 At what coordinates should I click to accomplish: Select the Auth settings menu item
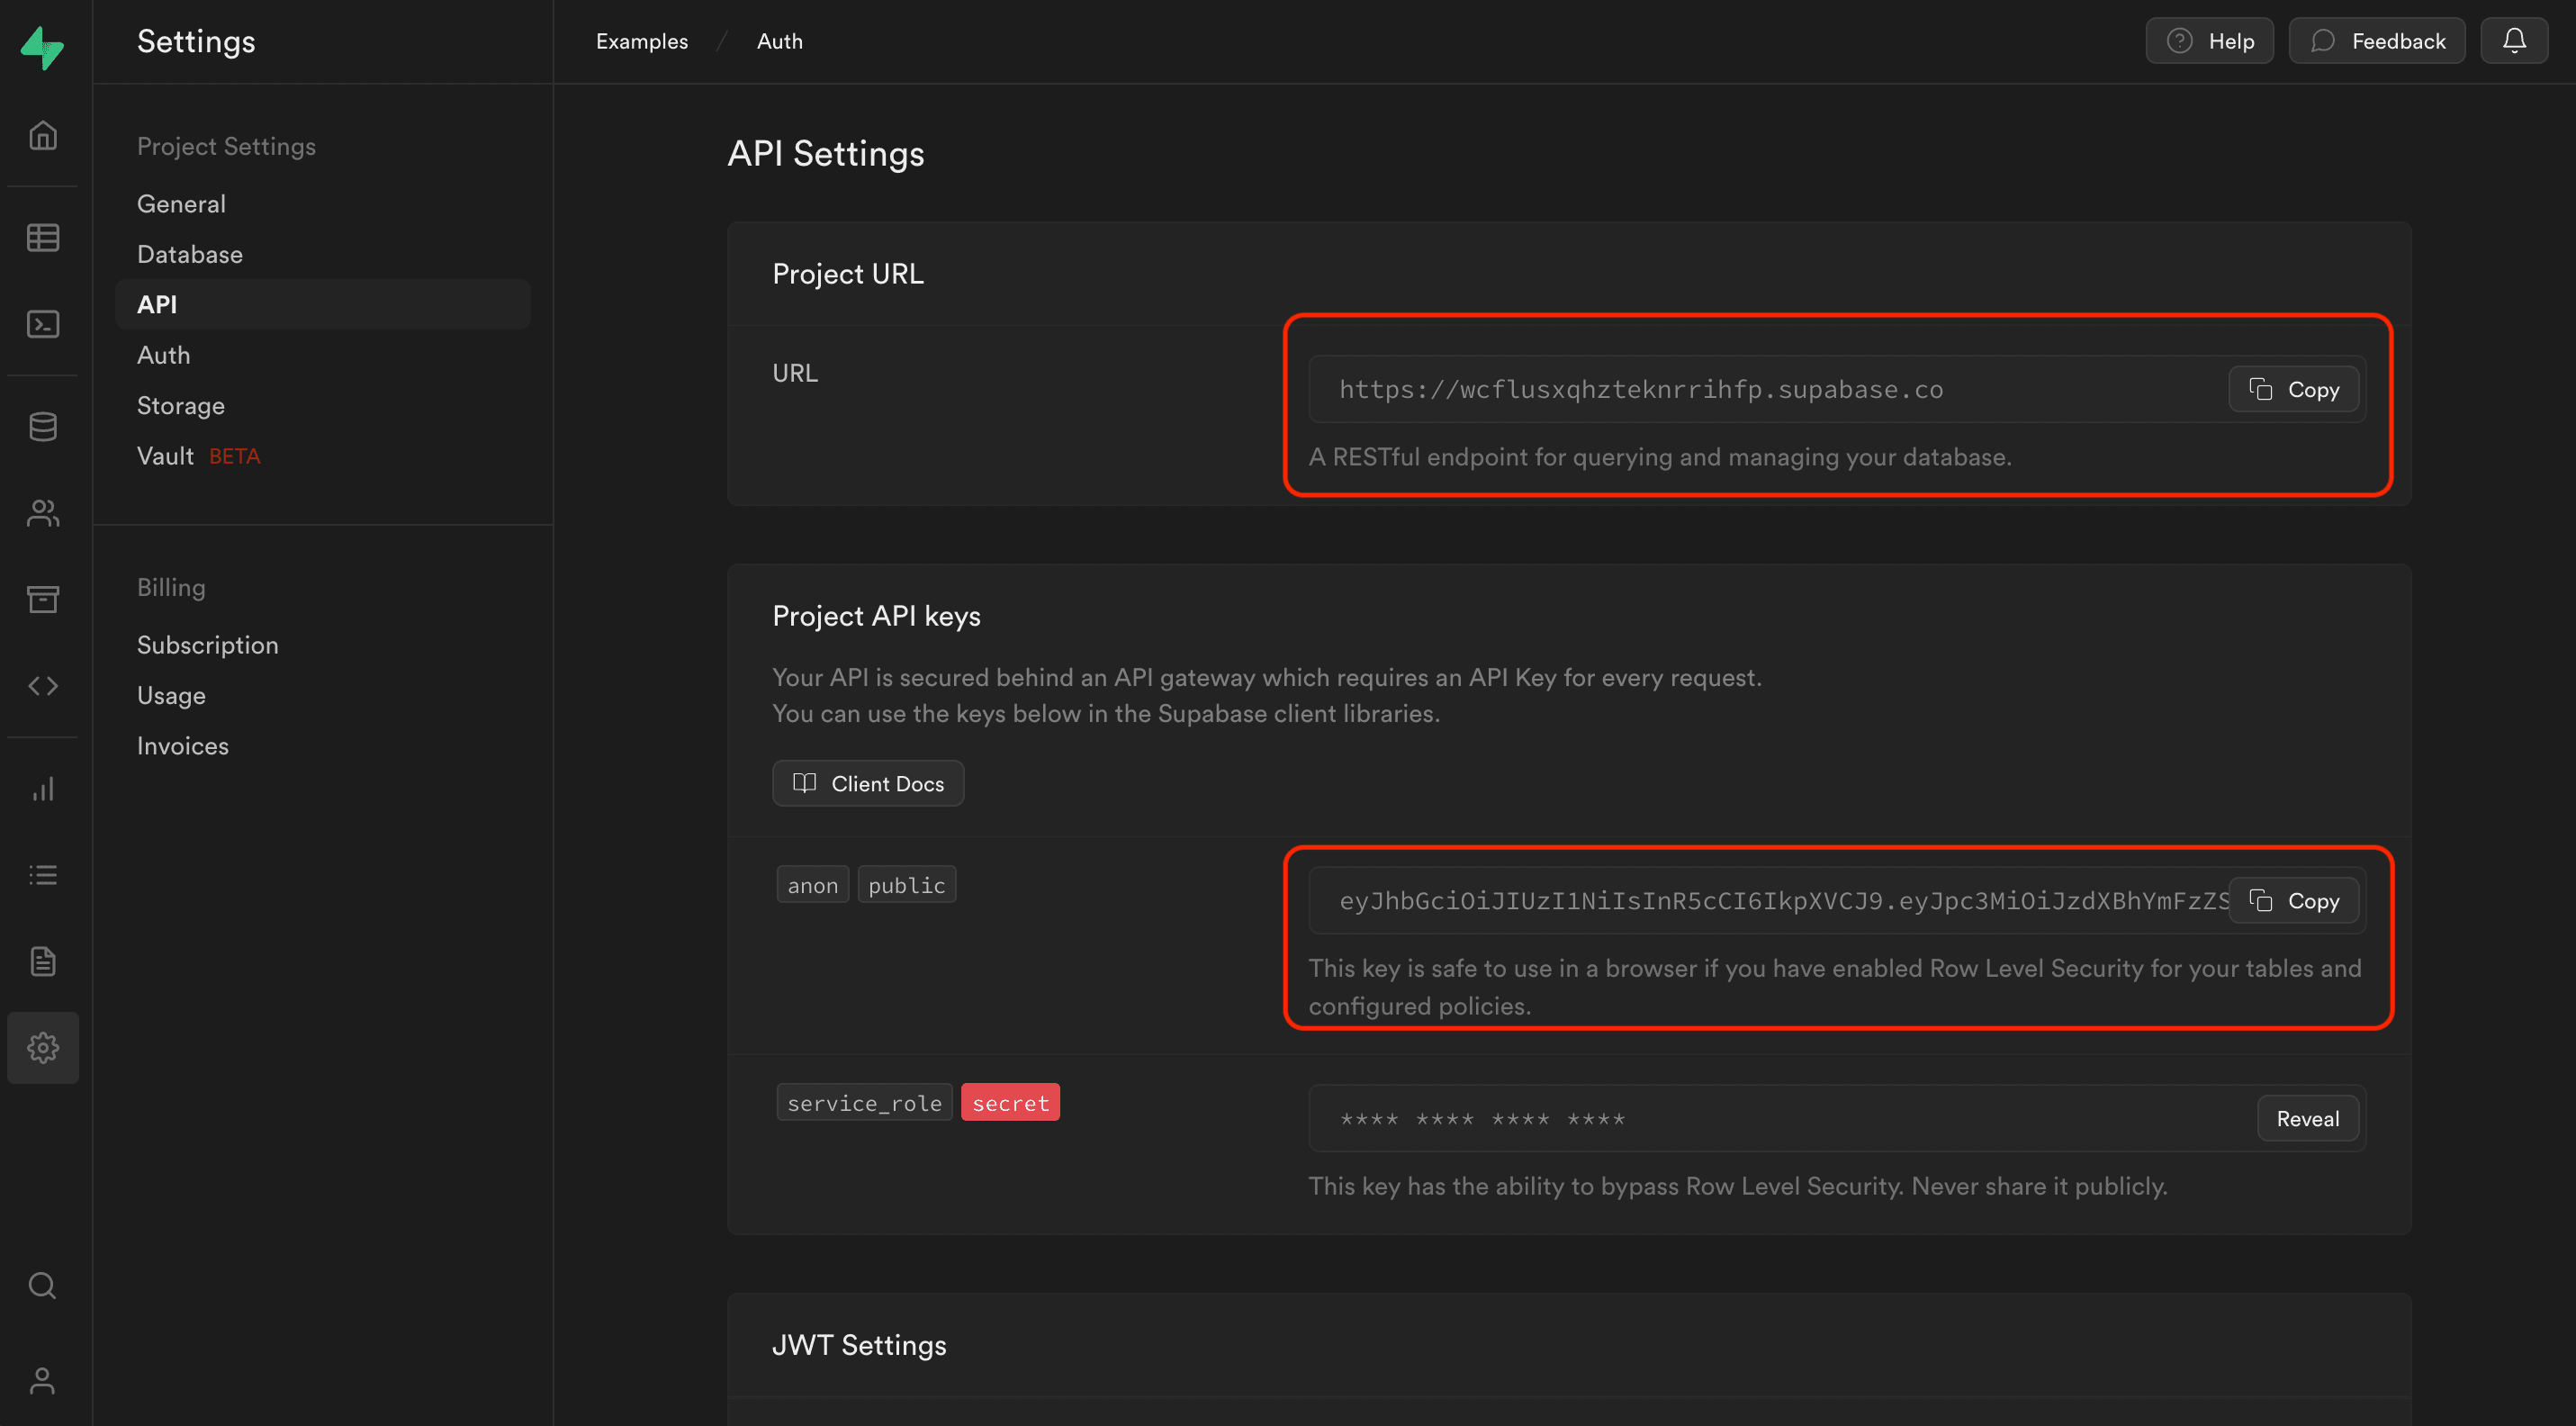click(x=163, y=355)
